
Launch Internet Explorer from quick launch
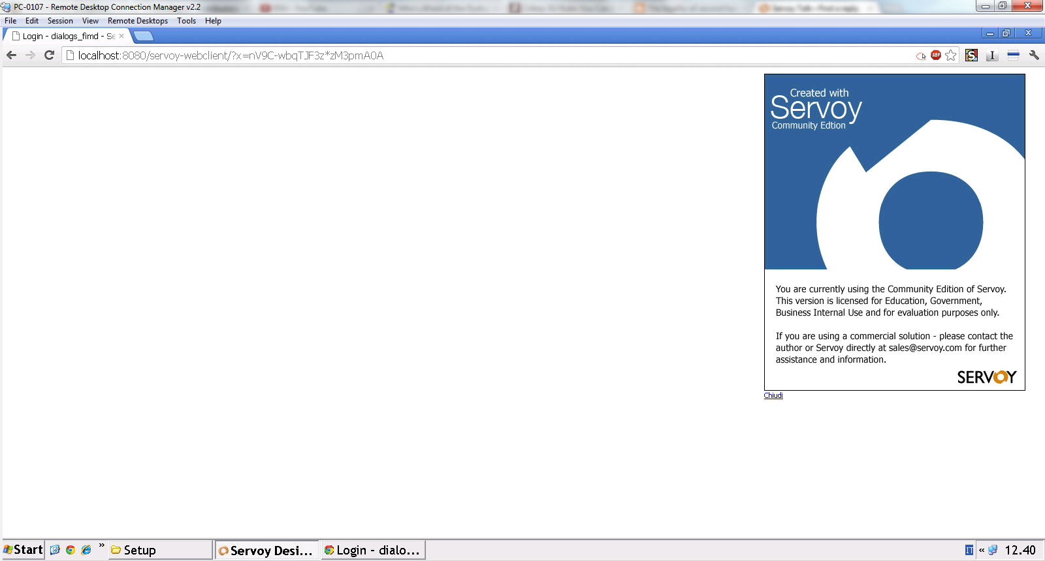click(x=86, y=550)
